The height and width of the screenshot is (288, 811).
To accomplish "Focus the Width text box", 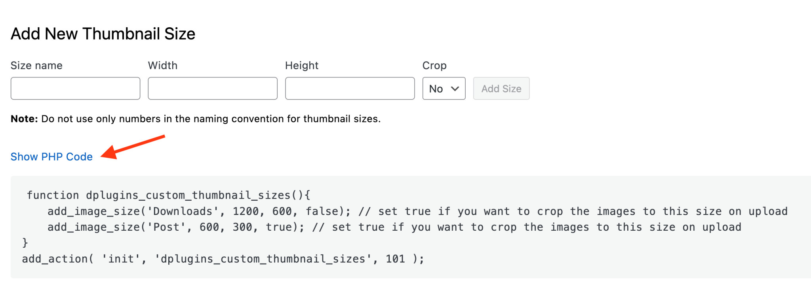I will [x=213, y=88].
